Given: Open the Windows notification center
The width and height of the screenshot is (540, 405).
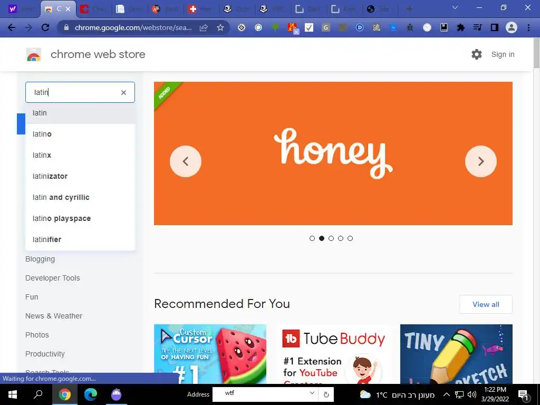Looking at the screenshot, I should (523, 394).
